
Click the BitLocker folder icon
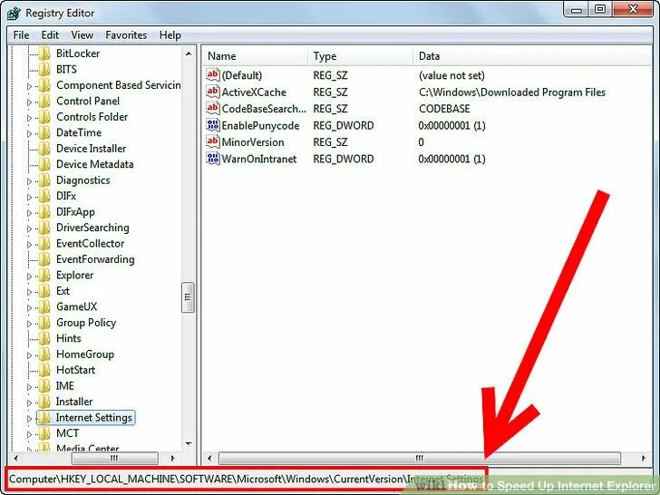44,53
